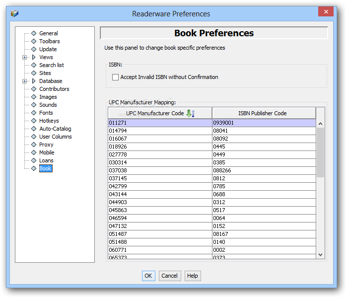Open the Toolbars preferences page

pyautogui.click(x=50, y=41)
